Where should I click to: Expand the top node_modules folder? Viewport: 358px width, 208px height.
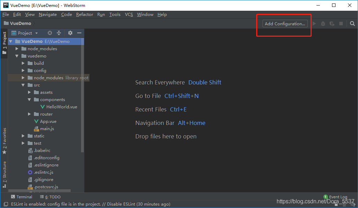click(17, 49)
